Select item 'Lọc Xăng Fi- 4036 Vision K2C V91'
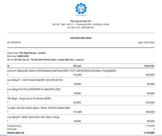The image size is (162, 136). pyautogui.click(x=33, y=117)
